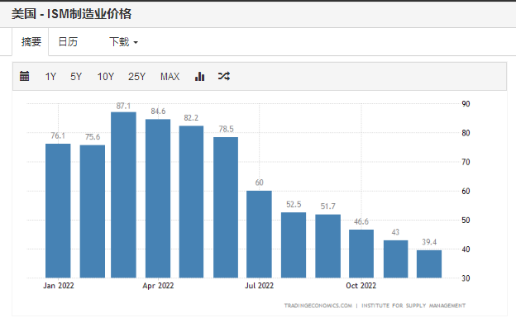Screen dimensions: 516x318
Task: Click the Jan 2022 axis label
Action: pyautogui.click(x=59, y=286)
